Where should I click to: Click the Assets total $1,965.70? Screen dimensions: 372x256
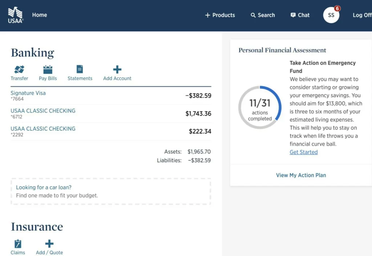coord(199,152)
